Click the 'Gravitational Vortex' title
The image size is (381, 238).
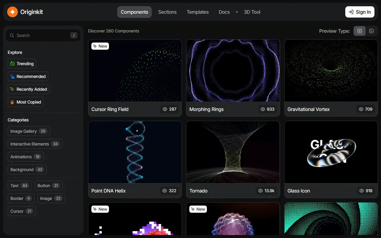tap(309, 109)
